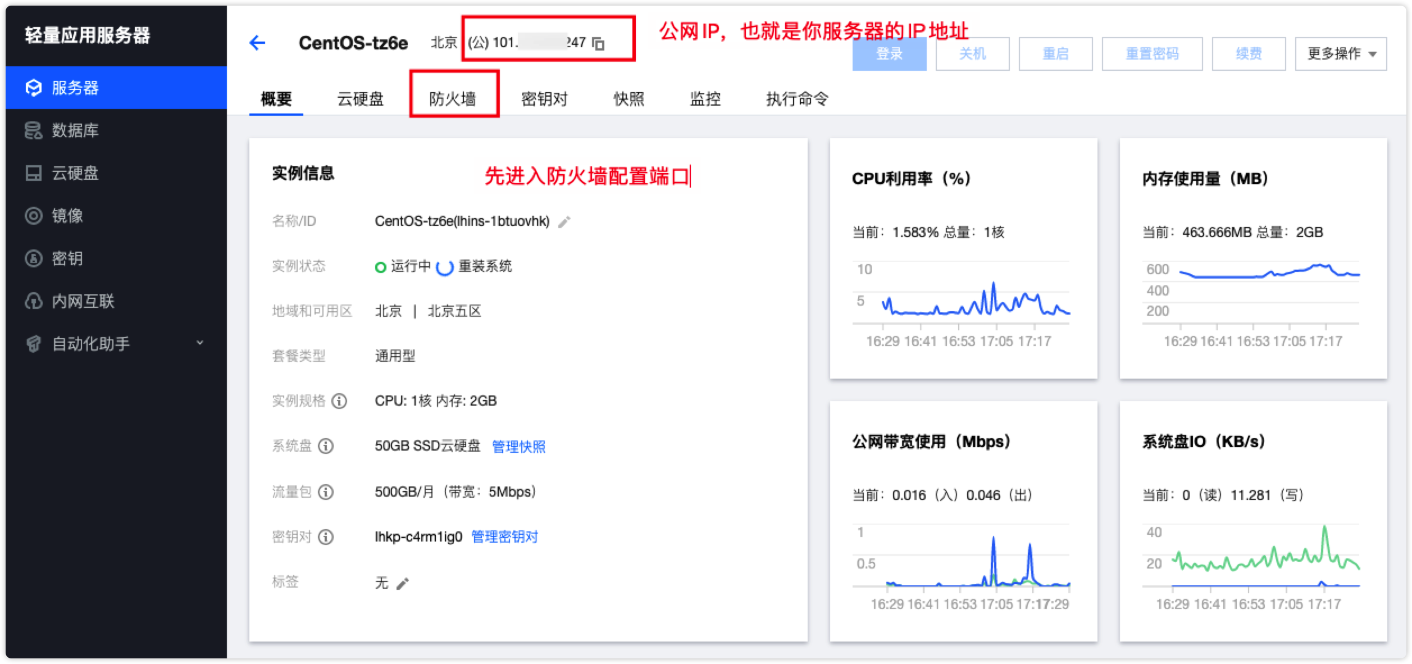
Task: Edit the 标签 tag with pencil icon
Action: tap(403, 584)
